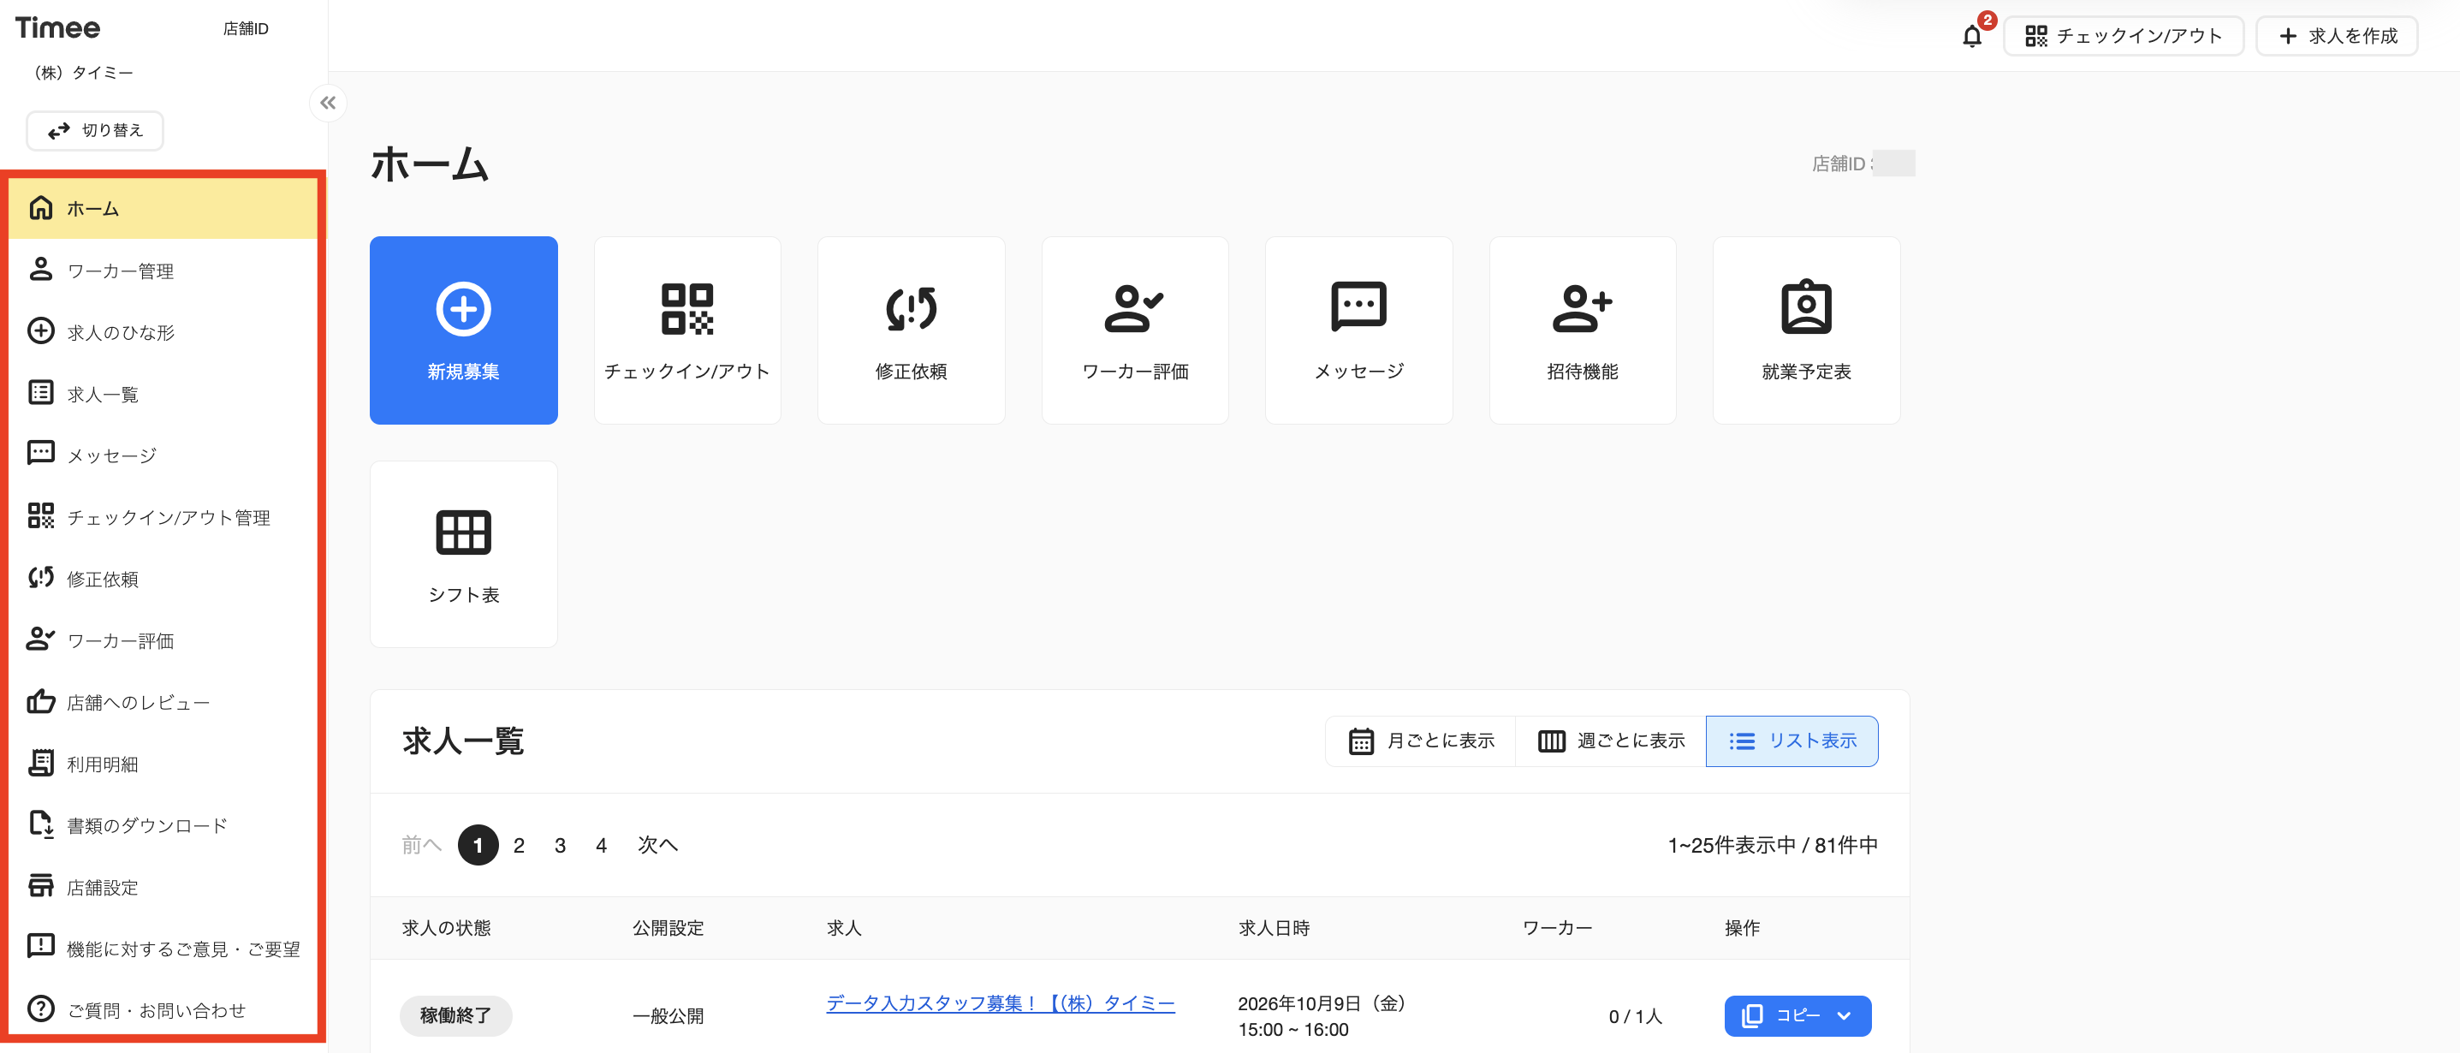
Task: Click the 機能に対するご意見・ご要望 feedback icon
Action: (40, 947)
